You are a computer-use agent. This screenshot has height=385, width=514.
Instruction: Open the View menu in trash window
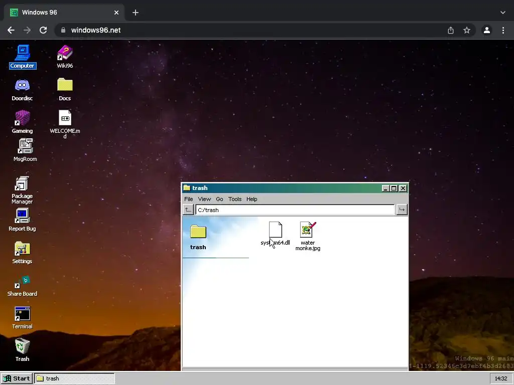click(204, 199)
